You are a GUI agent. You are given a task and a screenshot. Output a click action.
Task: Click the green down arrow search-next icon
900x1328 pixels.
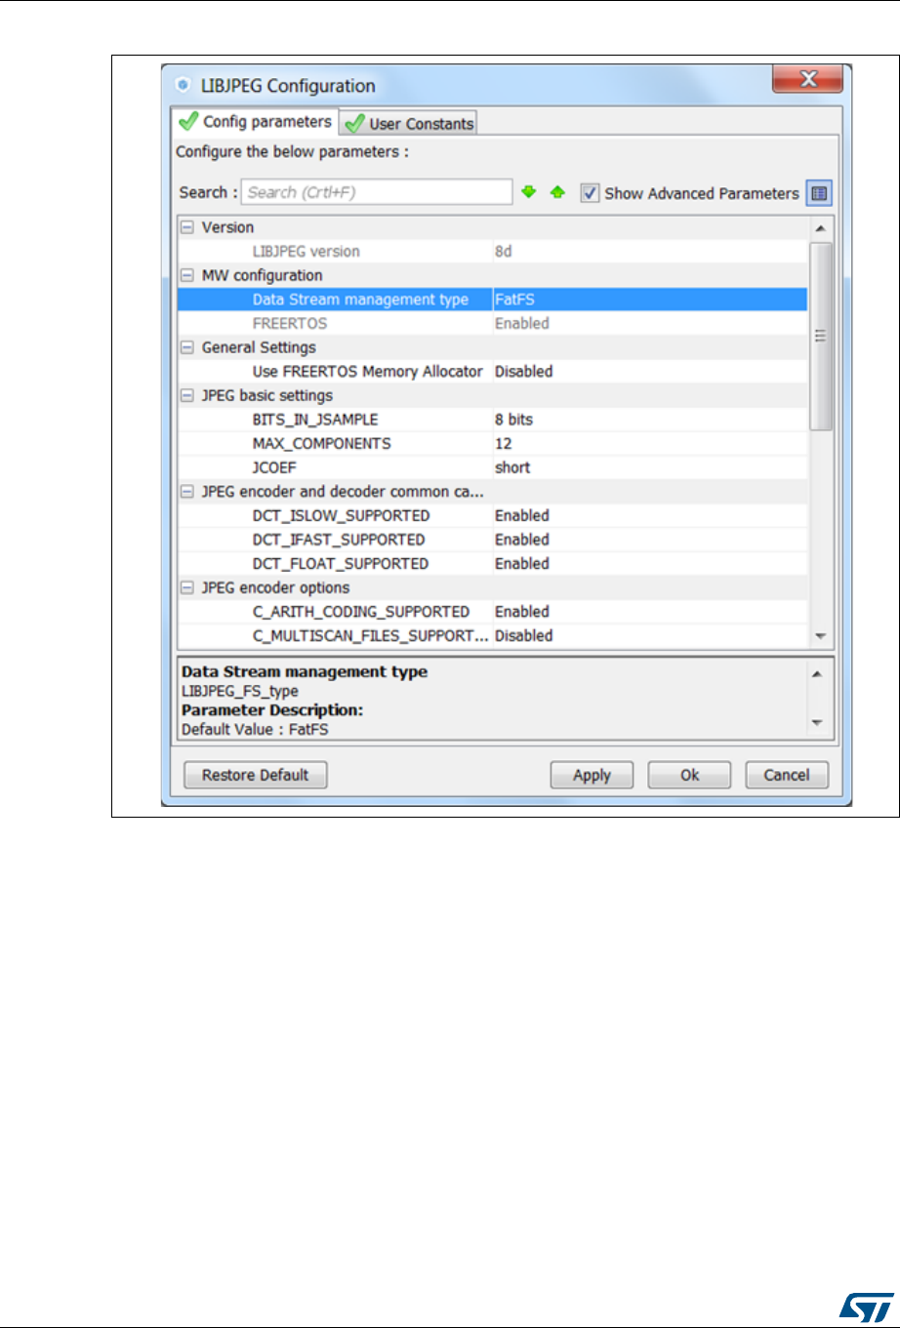click(529, 192)
